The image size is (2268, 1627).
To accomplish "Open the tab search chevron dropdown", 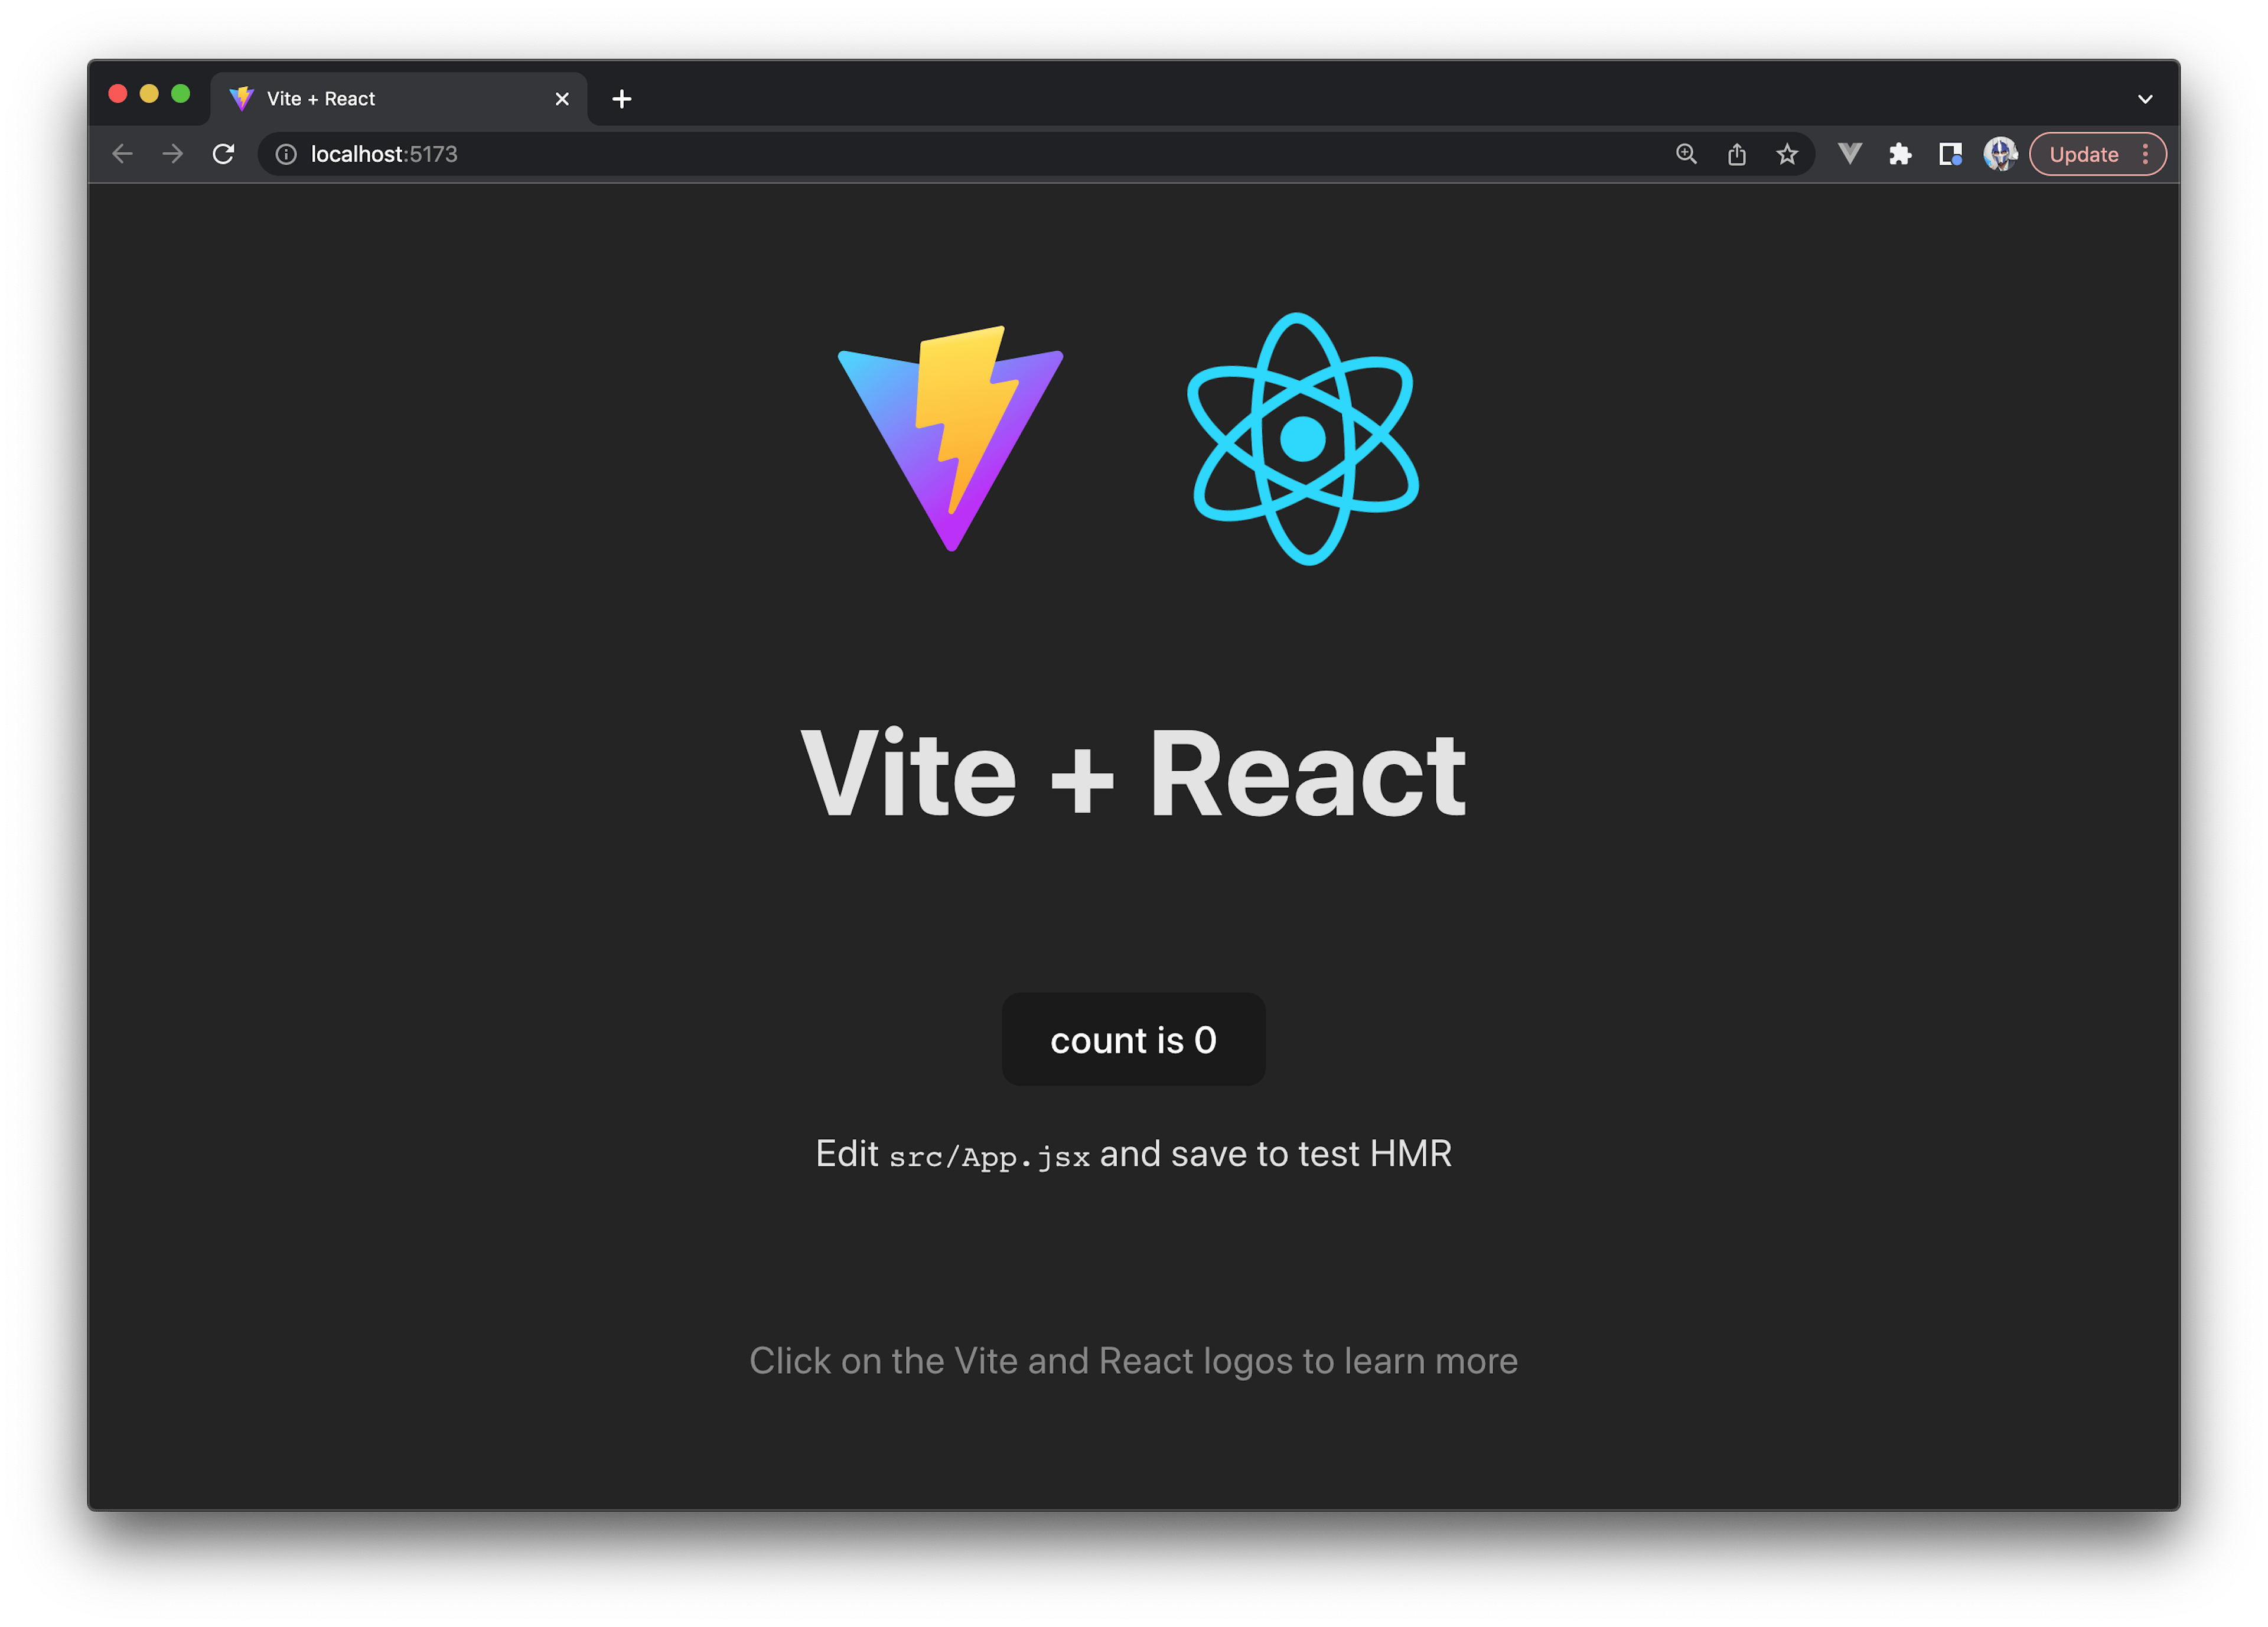I will tap(2144, 98).
